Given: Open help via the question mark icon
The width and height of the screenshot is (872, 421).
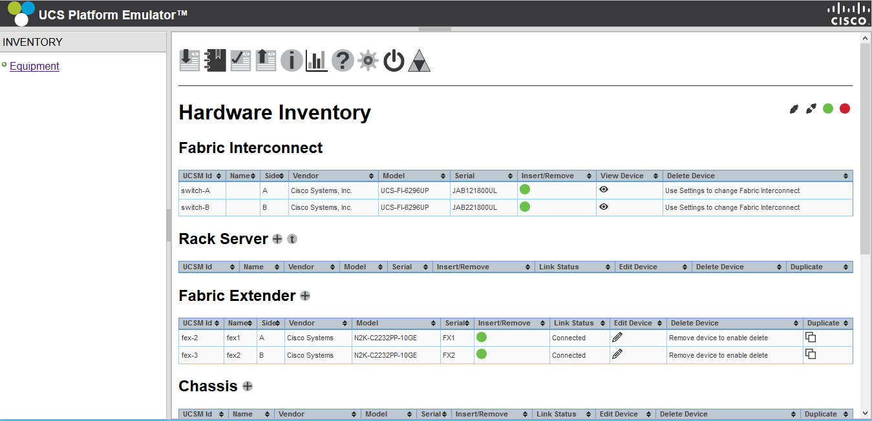Looking at the screenshot, I should click(343, 61).
